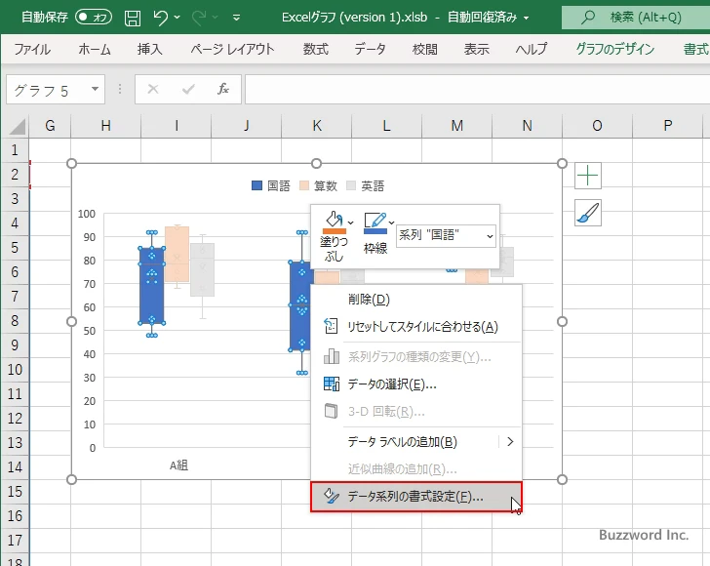Click the 検索 (Alt+Q) search box
The image size is (710, 566).
(x=636, y=18)
